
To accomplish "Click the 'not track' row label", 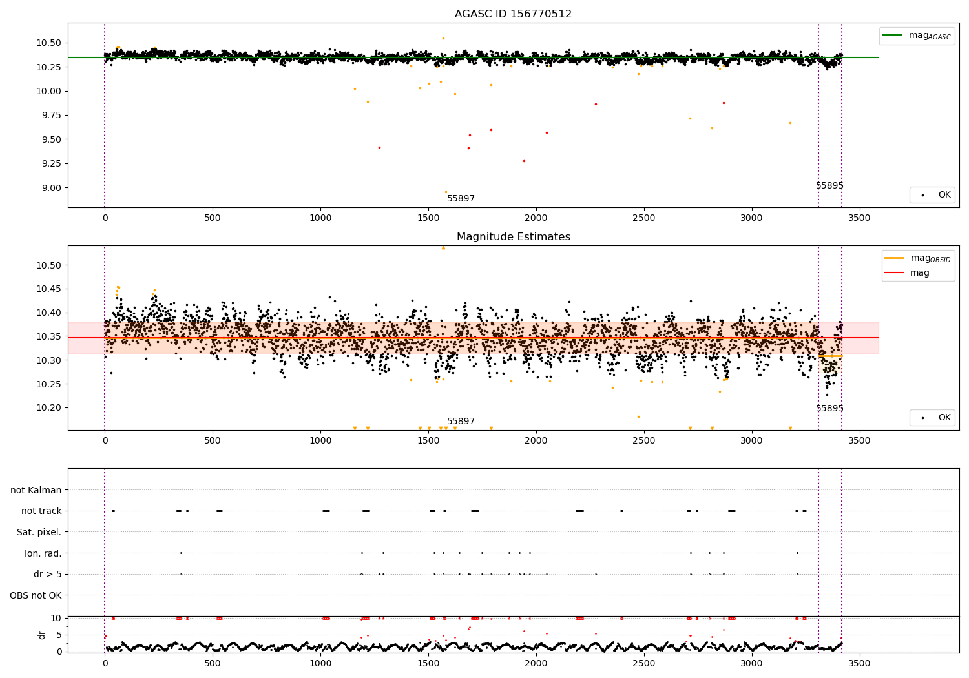I will tap(41, 511).
